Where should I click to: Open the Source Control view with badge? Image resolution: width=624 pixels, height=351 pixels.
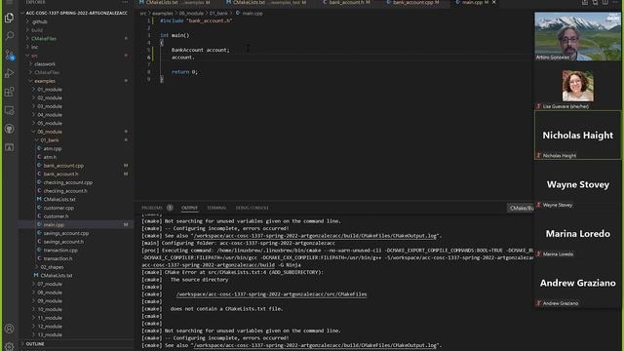9,55
